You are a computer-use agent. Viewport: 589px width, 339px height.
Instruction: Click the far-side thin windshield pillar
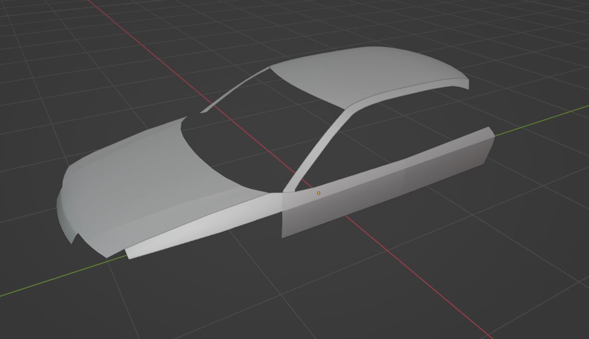(x=235, y=90)
